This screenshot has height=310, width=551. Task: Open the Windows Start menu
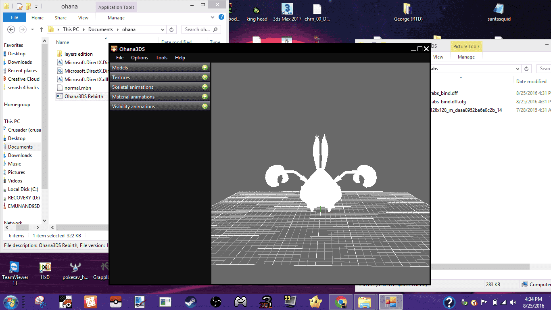pos(10,302)
